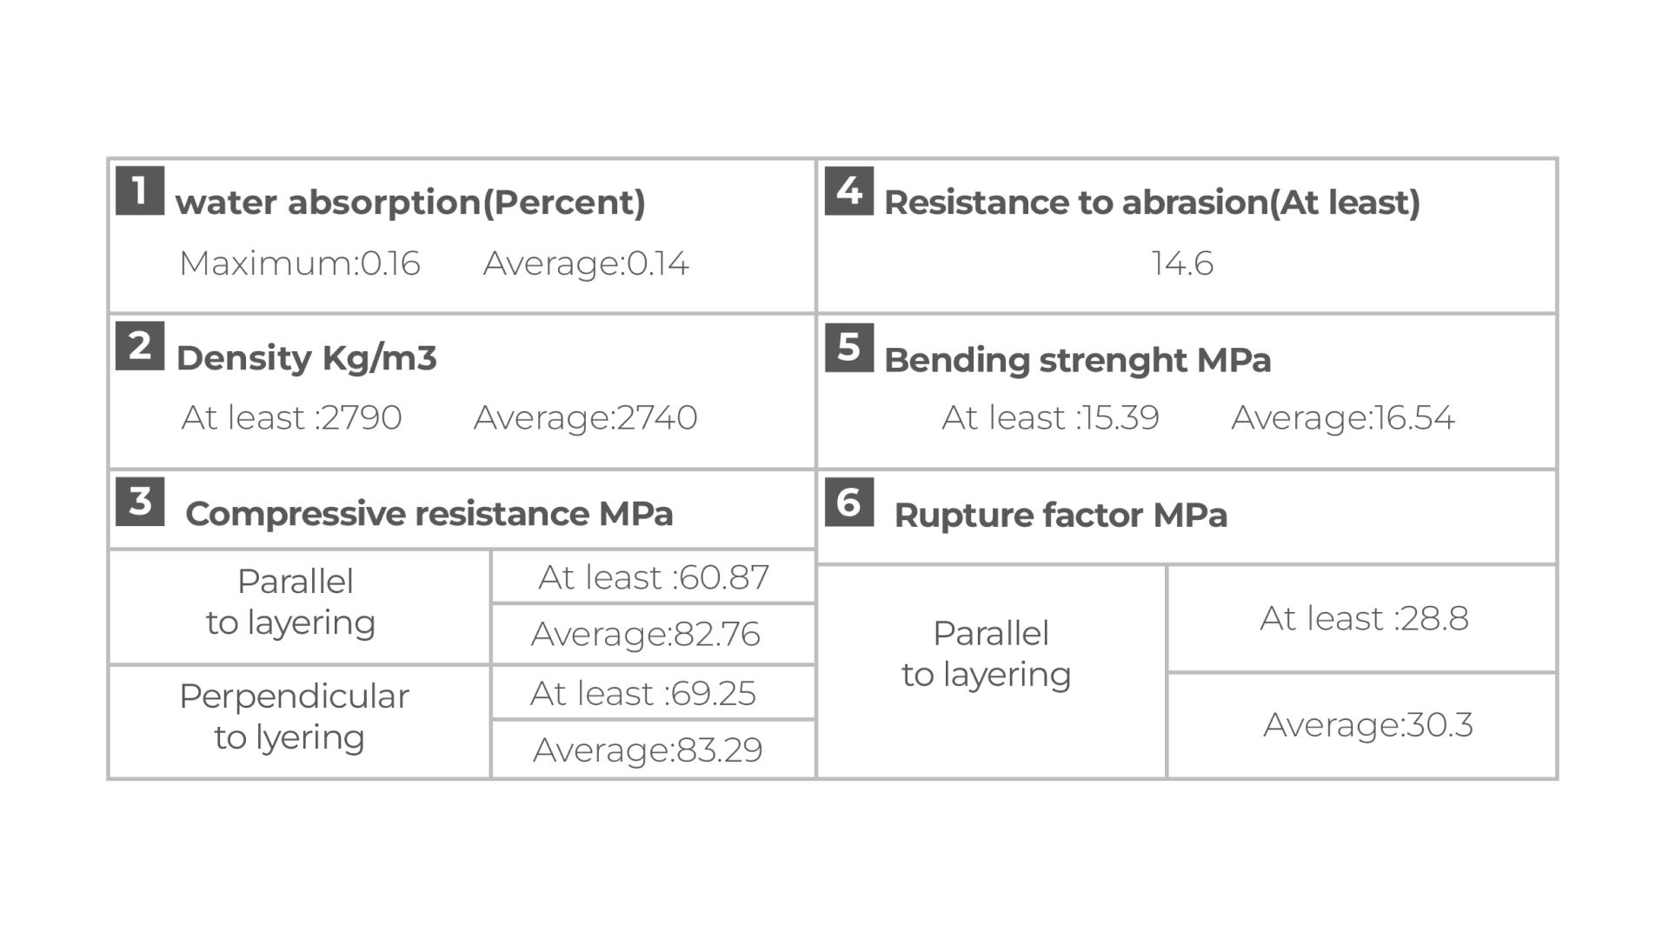The image size is (1669, 939).
Task: Click the number 4 badge icon
Action: pyautogui.click(x=849, y=190)
